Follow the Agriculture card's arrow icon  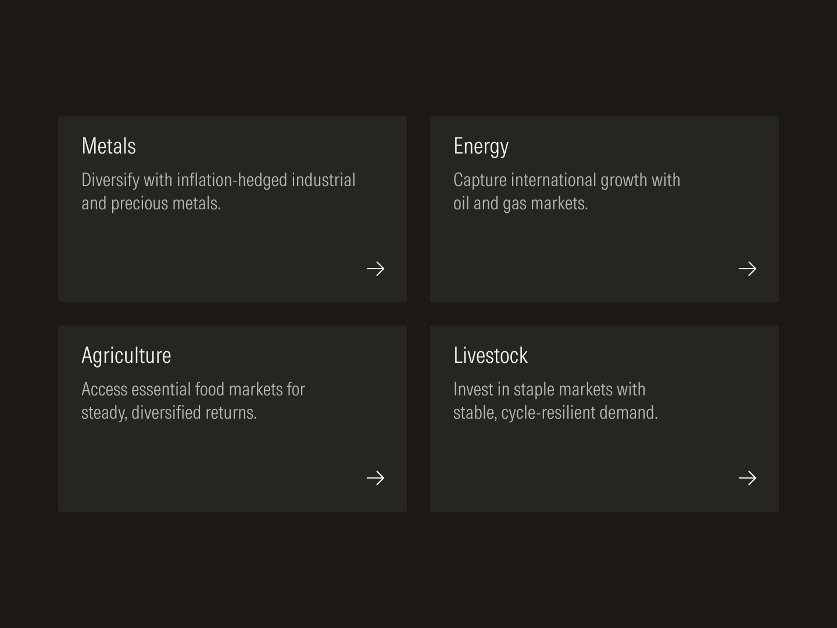tap(375, 478)
